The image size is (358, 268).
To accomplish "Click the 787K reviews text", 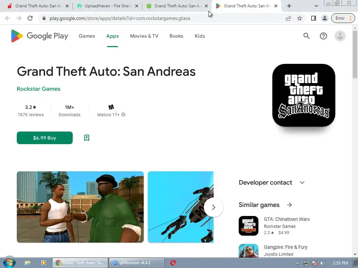I will (31, 115).
